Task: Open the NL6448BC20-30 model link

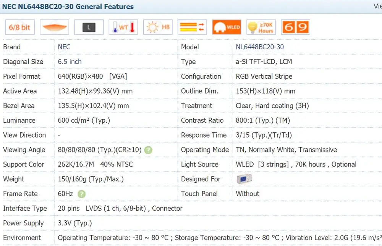Action: 260,47
